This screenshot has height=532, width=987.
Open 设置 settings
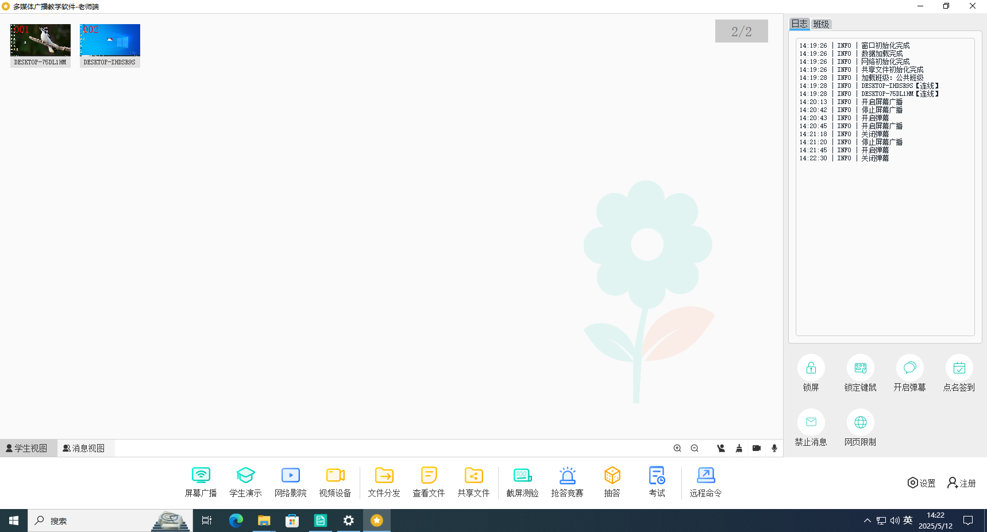(922, 483)
